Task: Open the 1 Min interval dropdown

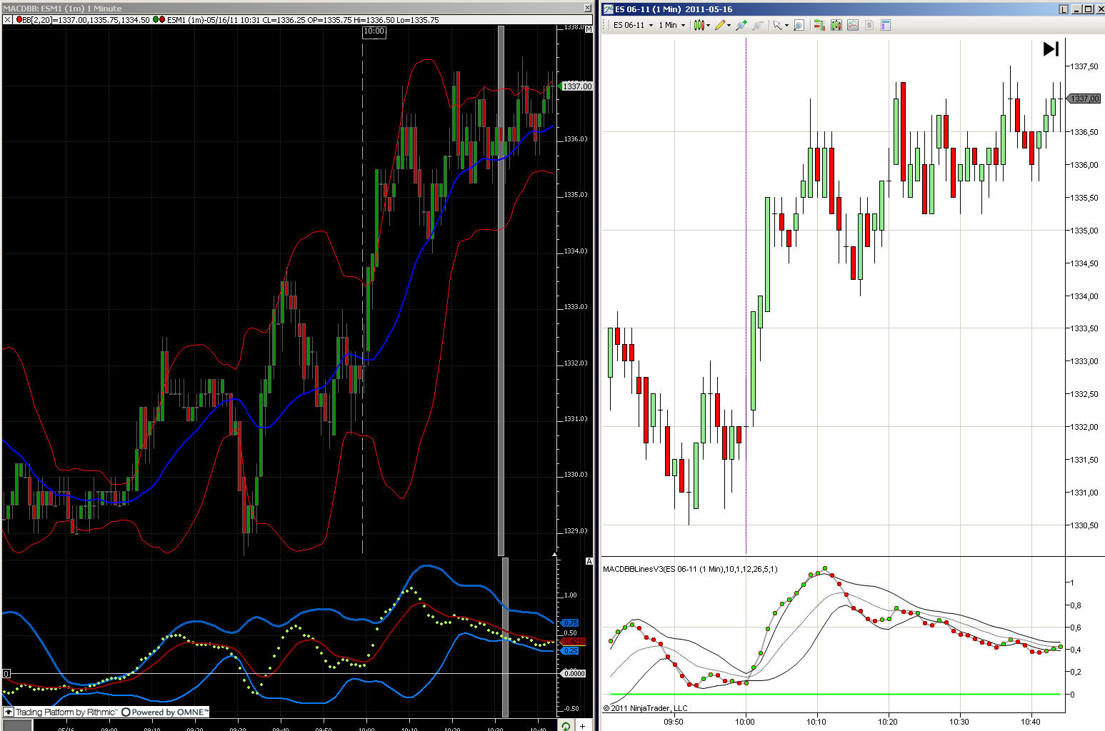Action: click(671, 25)
